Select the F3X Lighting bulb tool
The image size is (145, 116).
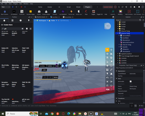coord(107,74)
